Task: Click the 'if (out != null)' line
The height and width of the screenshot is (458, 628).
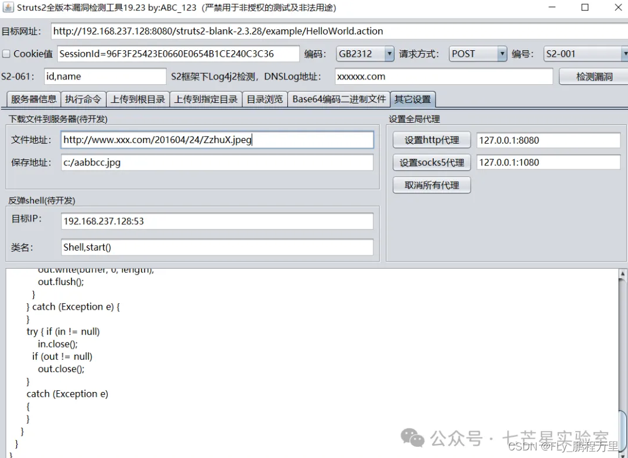Action: pyautogui.click(x=62, y=356)
